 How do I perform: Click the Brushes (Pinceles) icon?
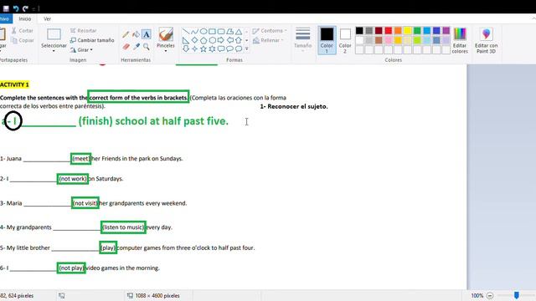coord(166,34)
